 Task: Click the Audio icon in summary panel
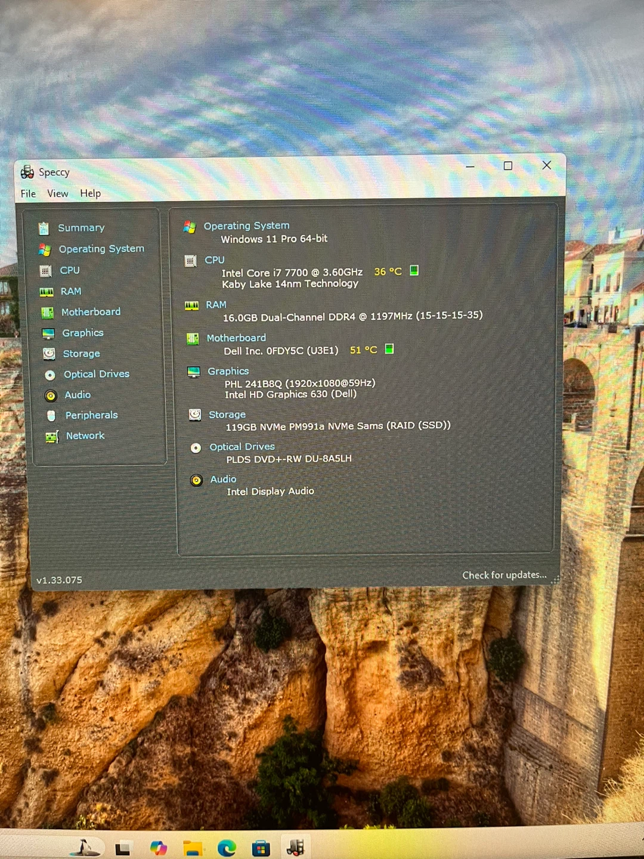point(196,480)
